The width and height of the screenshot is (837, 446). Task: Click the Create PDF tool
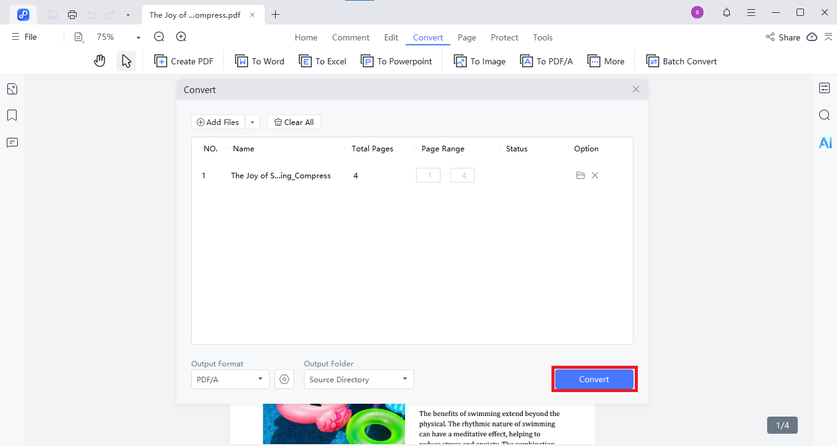(183, 61)
